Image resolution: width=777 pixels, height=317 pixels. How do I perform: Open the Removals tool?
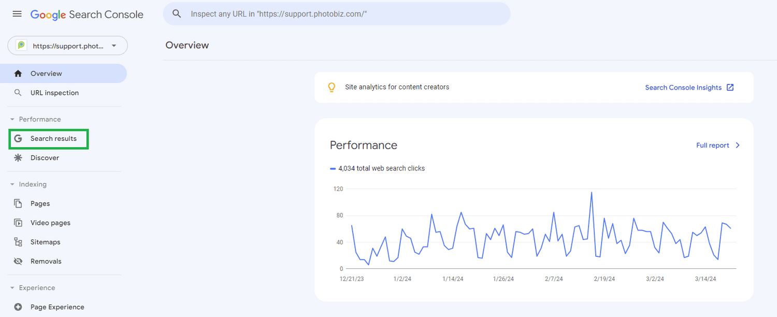pos(46,261)
